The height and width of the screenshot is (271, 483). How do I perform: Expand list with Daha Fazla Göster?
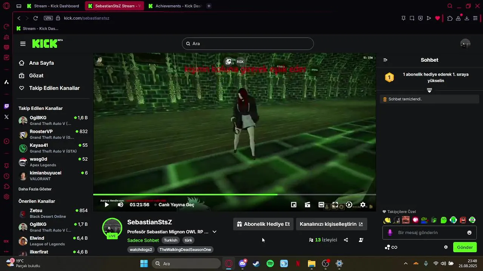(35, 189)
